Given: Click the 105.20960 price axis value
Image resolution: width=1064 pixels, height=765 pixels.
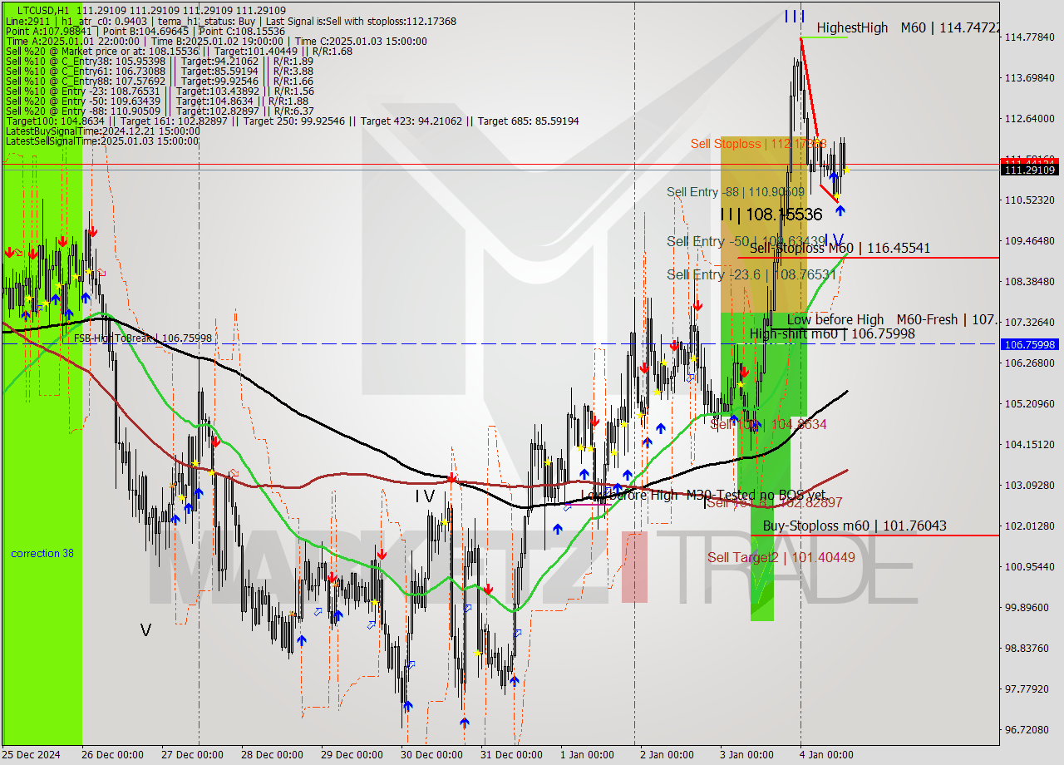Looking at the screenshot, I should (1030, 404).
